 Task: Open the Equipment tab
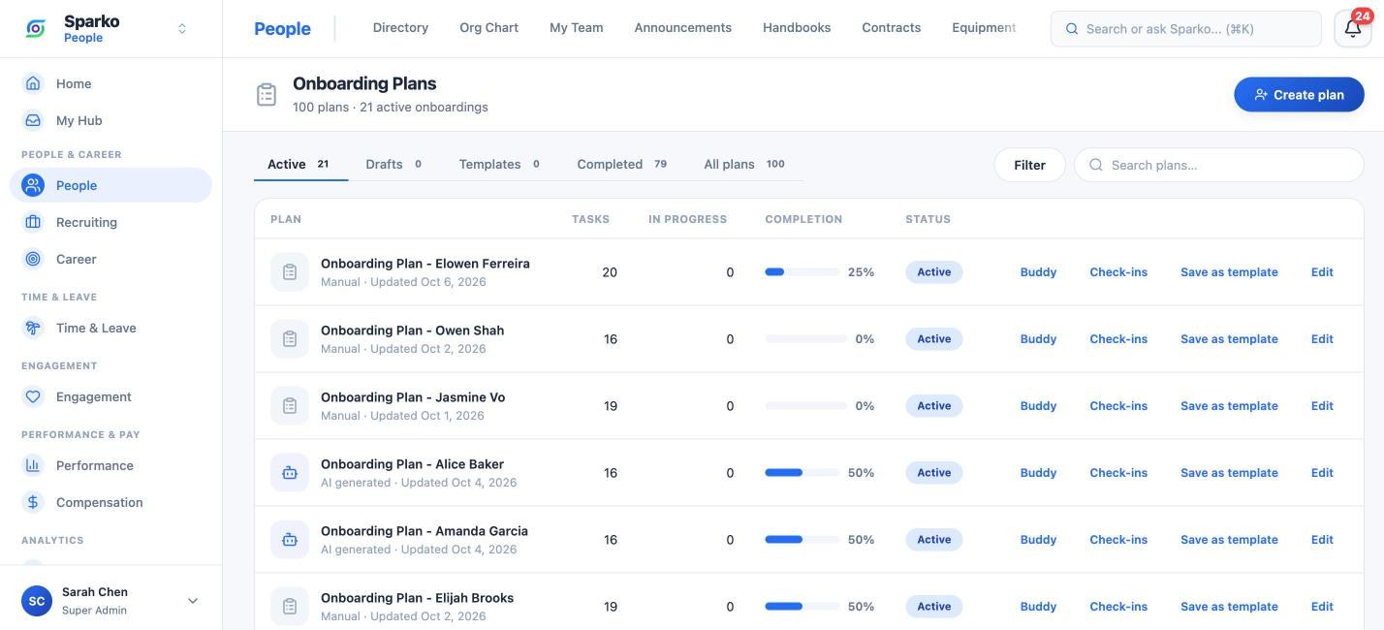pyautogui.click(x=984, y=27)
